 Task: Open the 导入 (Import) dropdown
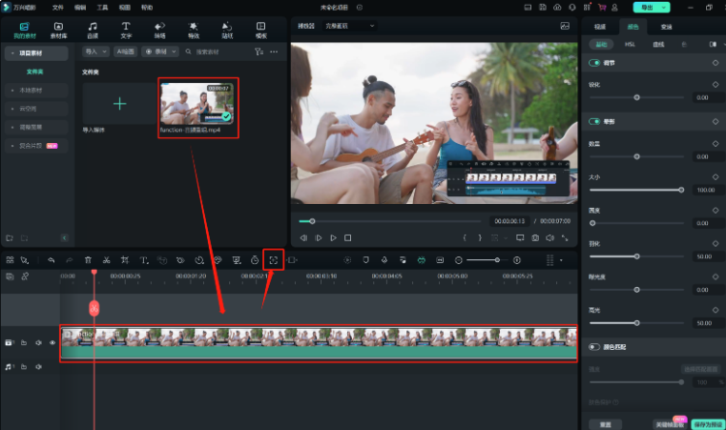pos(93,51)
